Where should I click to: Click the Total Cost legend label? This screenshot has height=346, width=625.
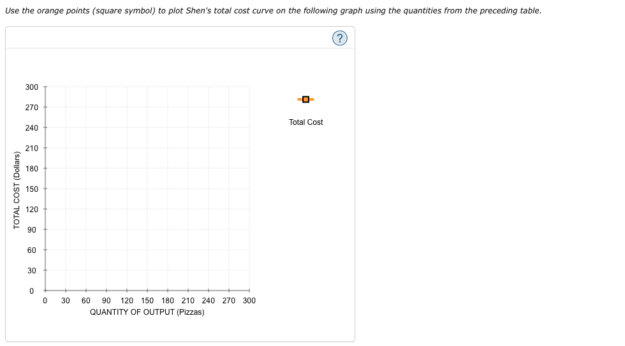coord(305,122)
